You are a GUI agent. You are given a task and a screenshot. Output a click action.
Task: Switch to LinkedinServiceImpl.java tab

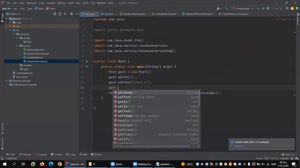point(234,14)
